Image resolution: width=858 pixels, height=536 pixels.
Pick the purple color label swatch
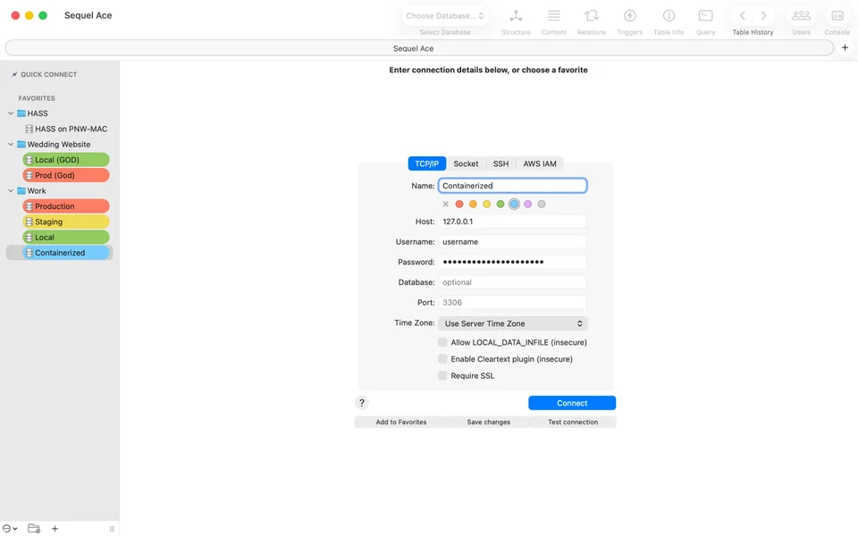tap(527, 204)
